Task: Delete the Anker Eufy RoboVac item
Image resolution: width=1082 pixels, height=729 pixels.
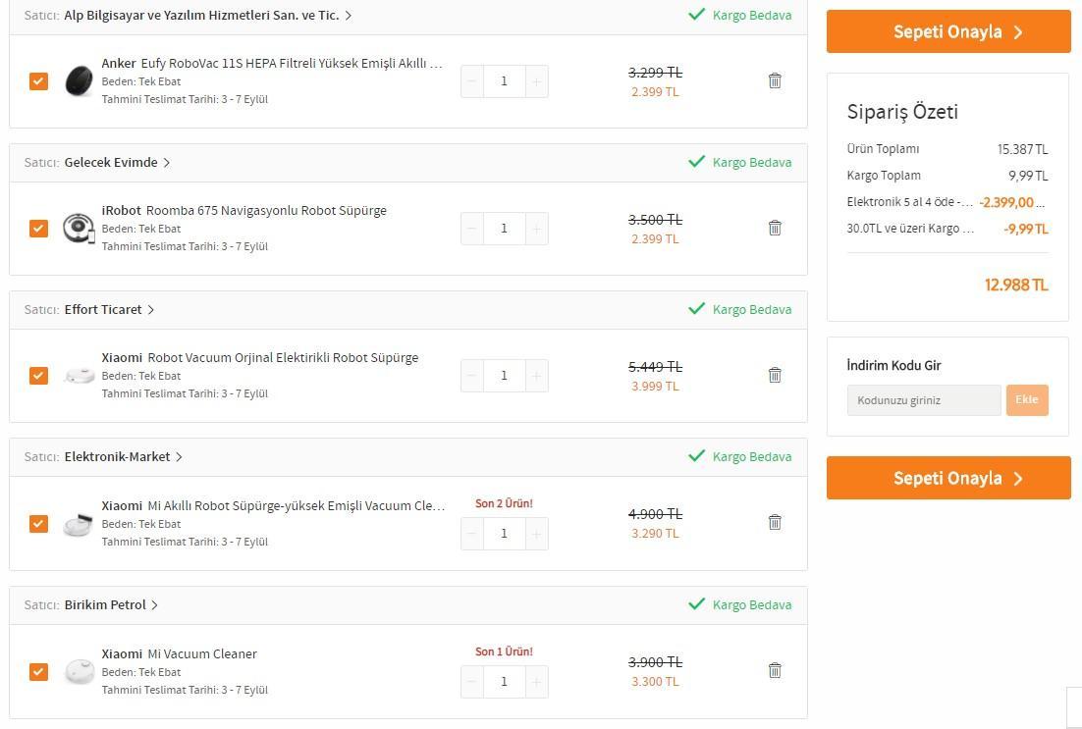Action: click(x=775, y=80)
